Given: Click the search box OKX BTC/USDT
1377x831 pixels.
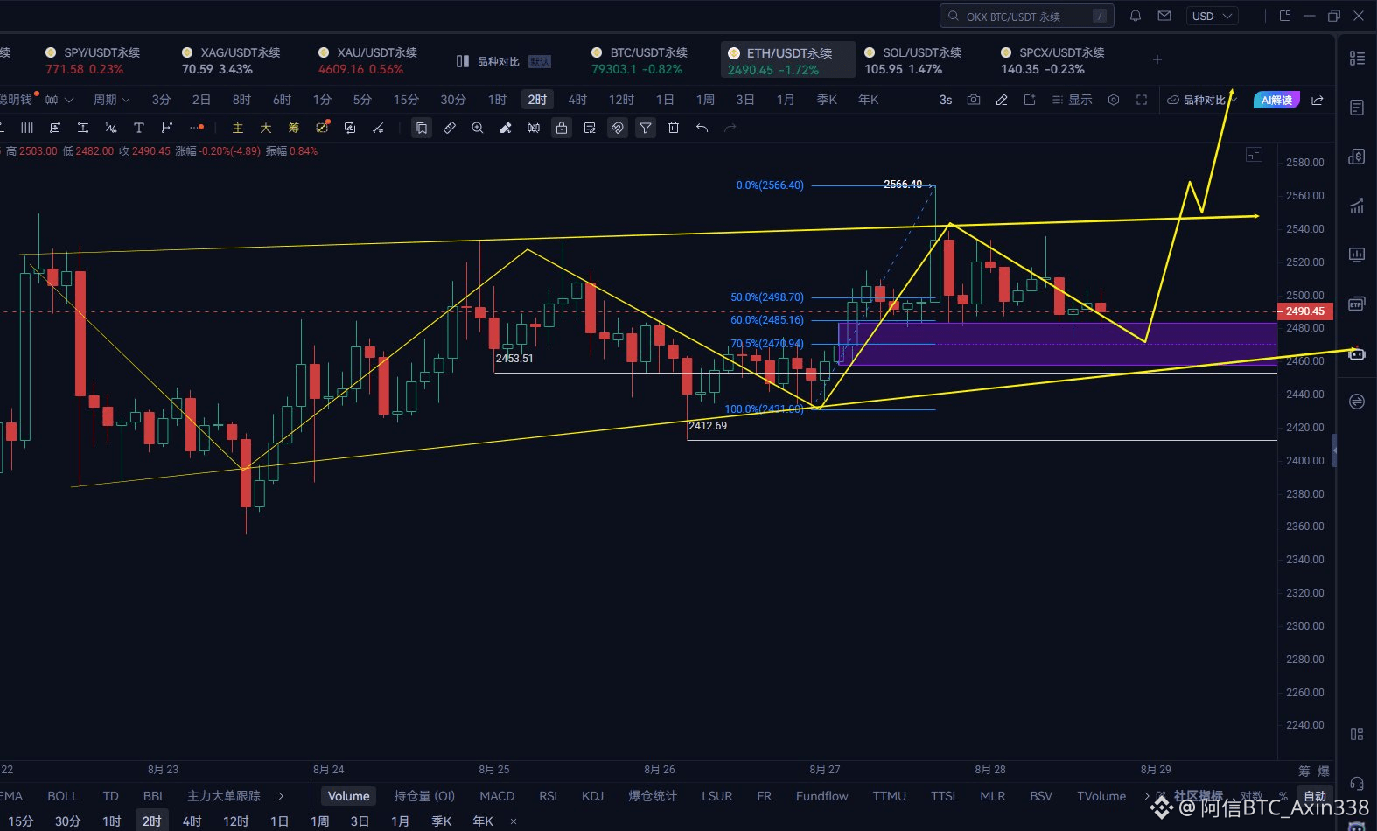Looking at the screenshot, I should click(x=1026, y=16).
